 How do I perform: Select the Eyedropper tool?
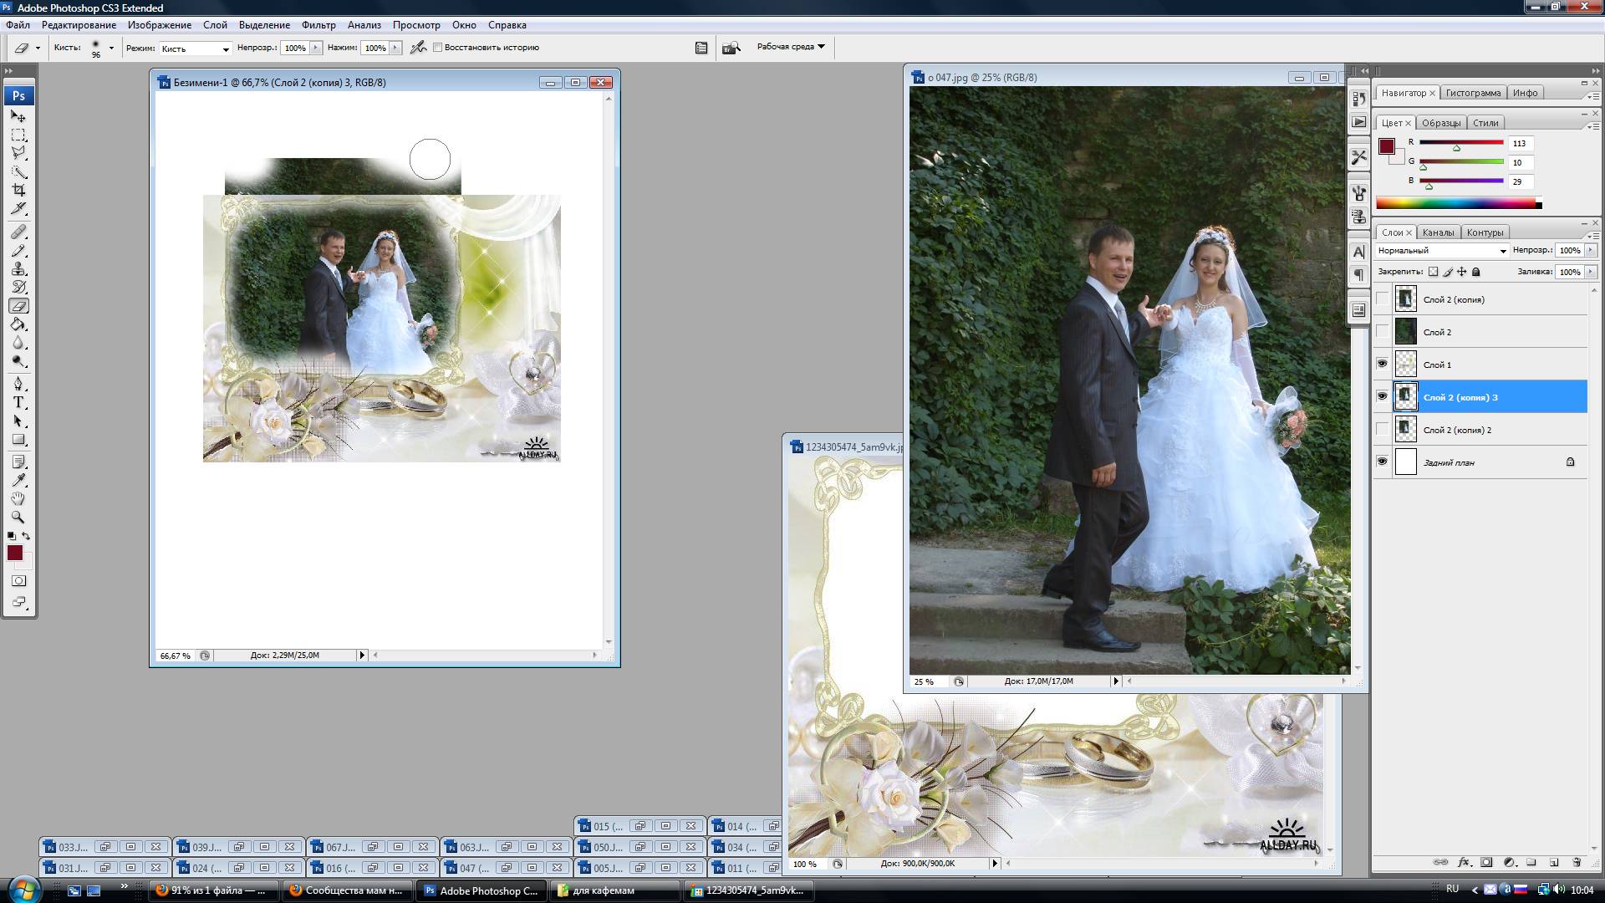pos(18,480)
